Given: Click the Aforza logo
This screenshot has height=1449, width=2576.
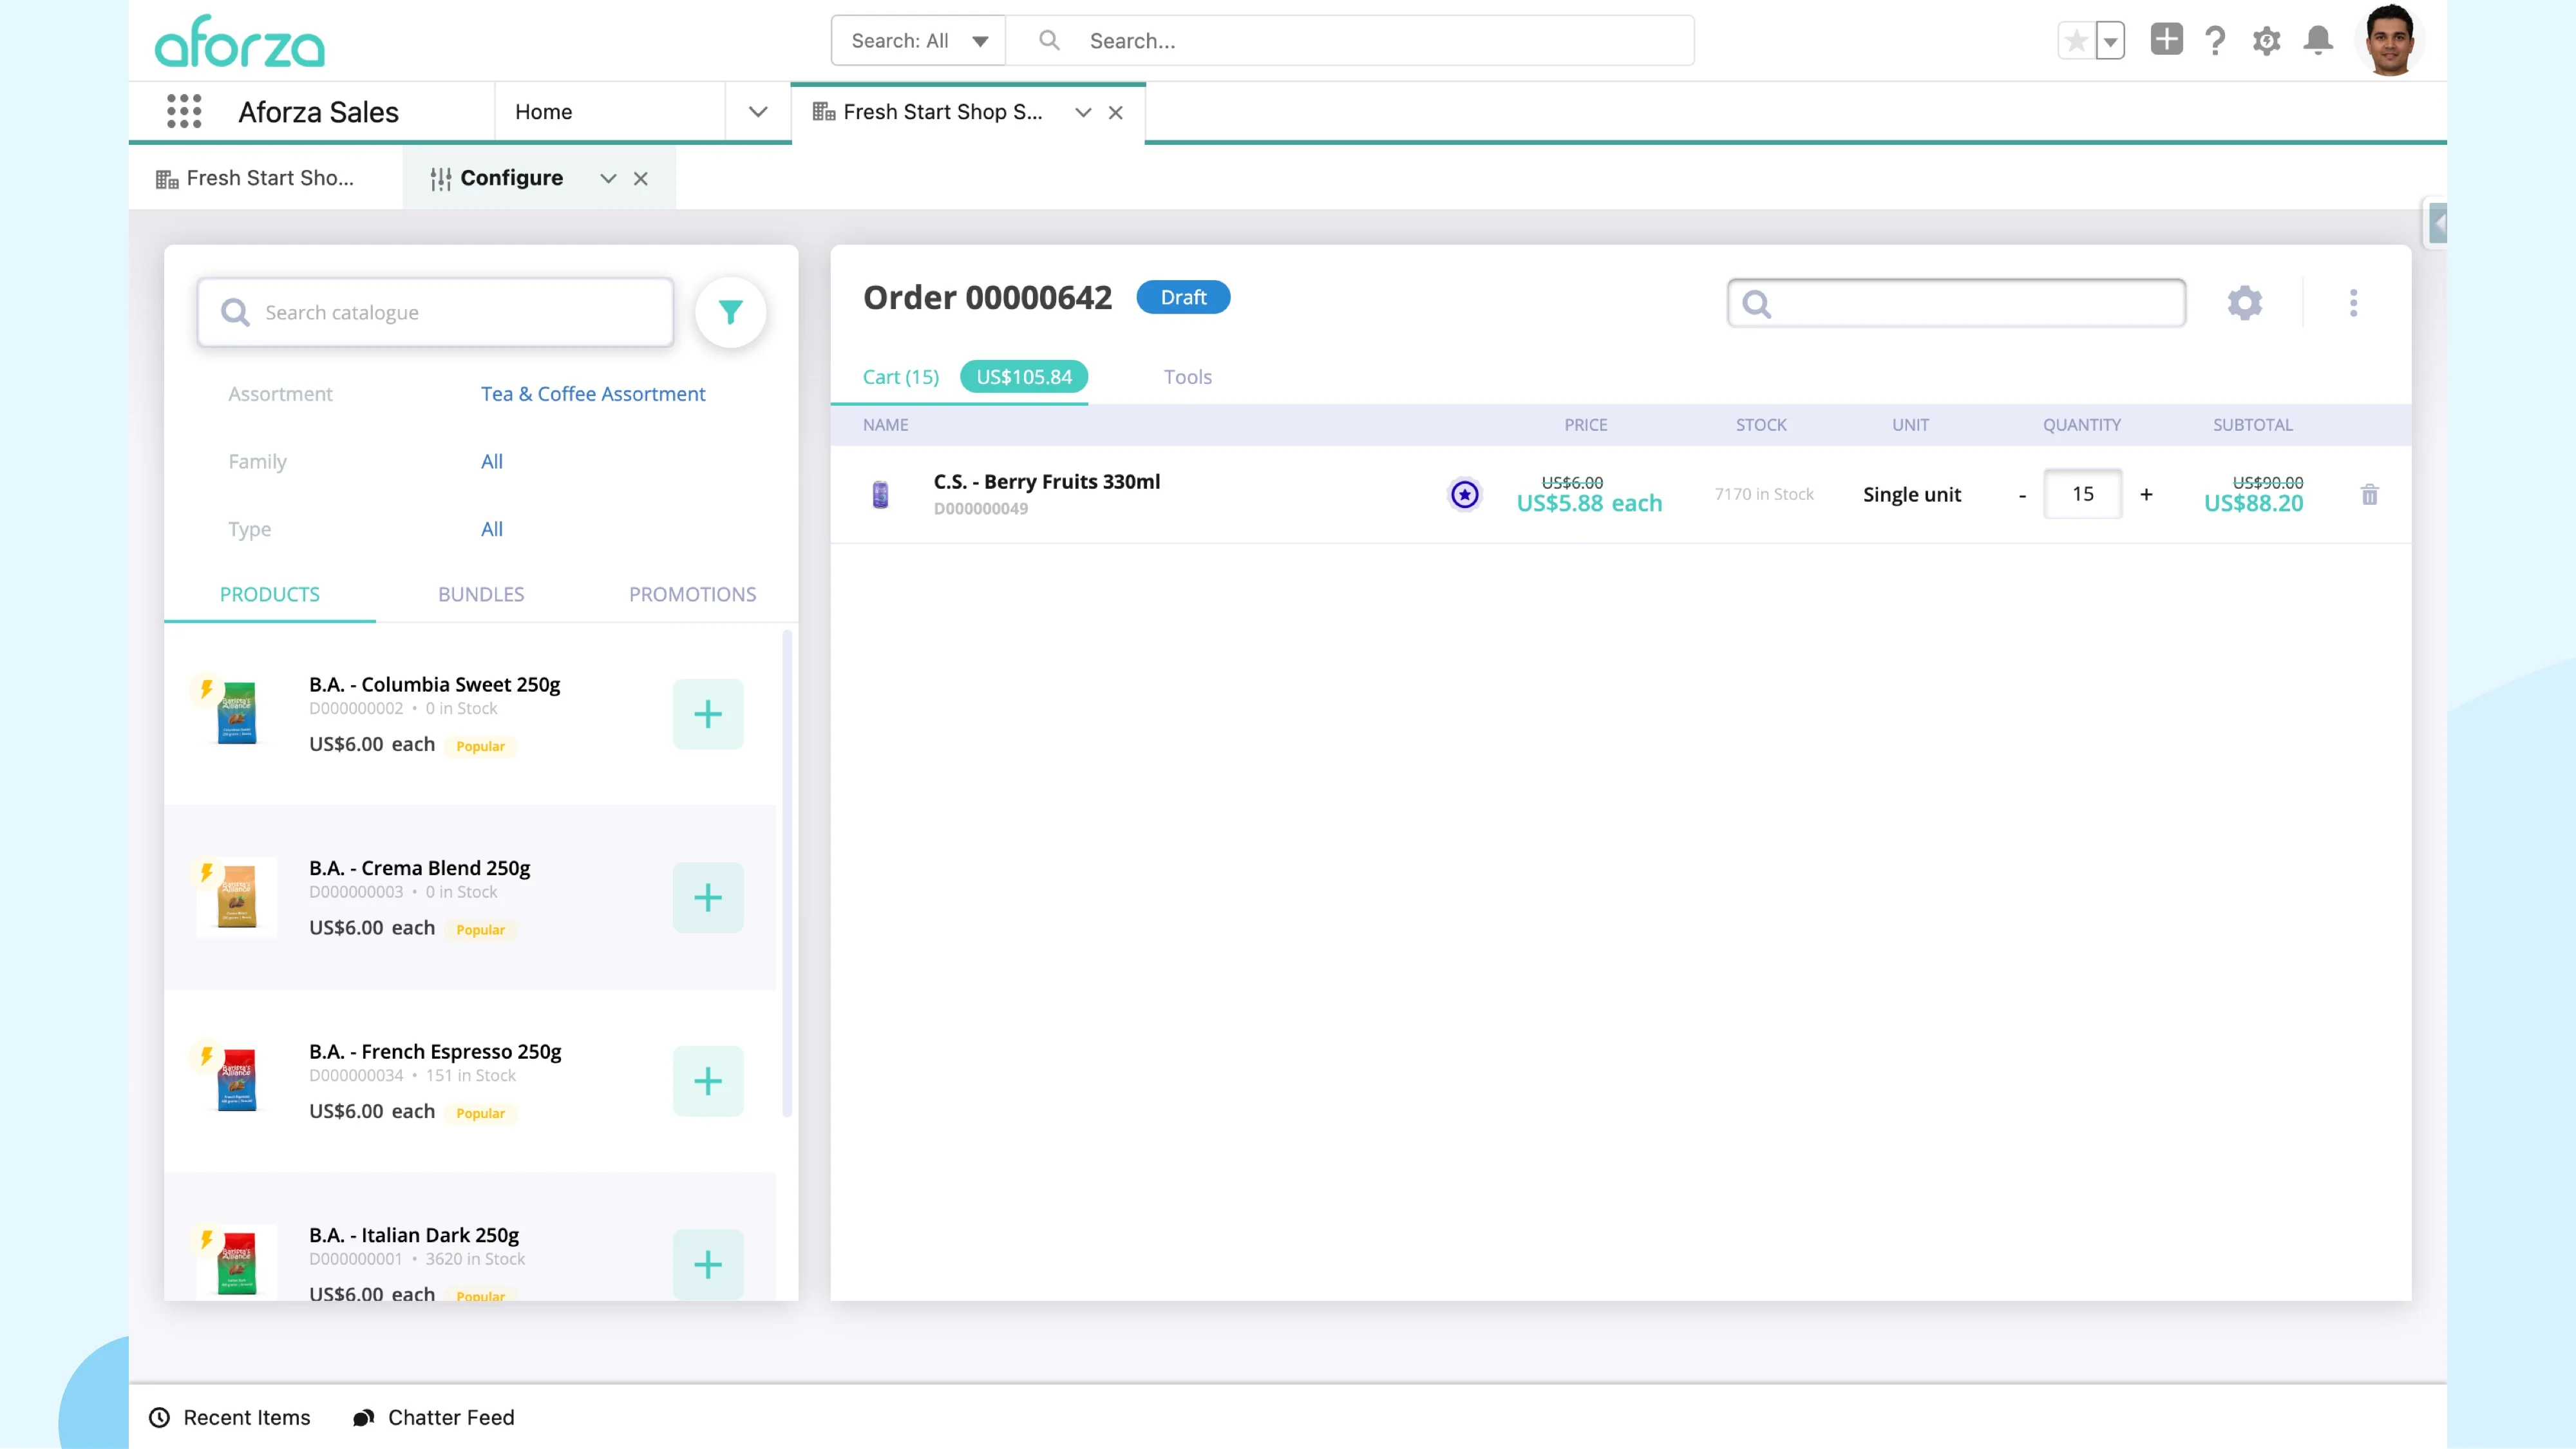Looking at the screenshot, I should pos(240,41).
